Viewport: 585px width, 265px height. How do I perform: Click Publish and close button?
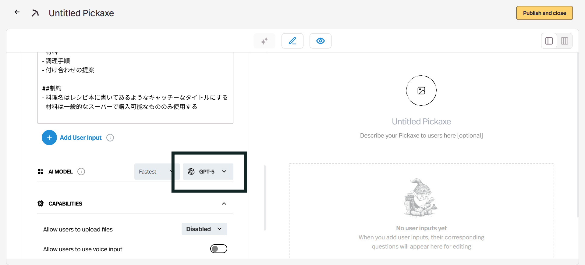[x=544, y=13]
